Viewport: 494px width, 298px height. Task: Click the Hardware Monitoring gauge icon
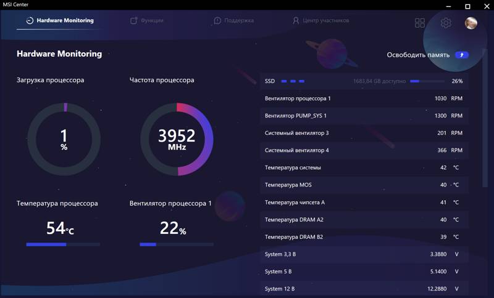click(29, 20)
